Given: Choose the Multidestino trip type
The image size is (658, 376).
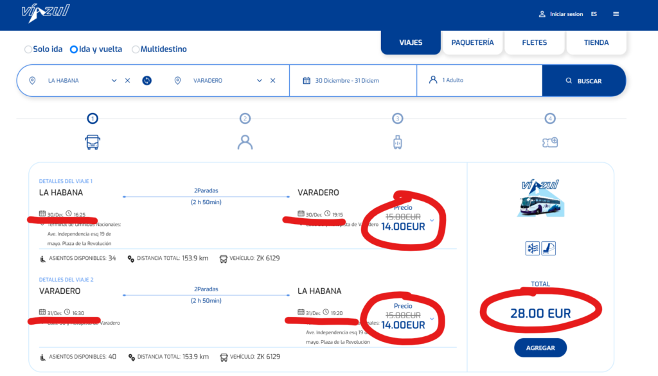Looking at the screenshot, I should point(136,49).
